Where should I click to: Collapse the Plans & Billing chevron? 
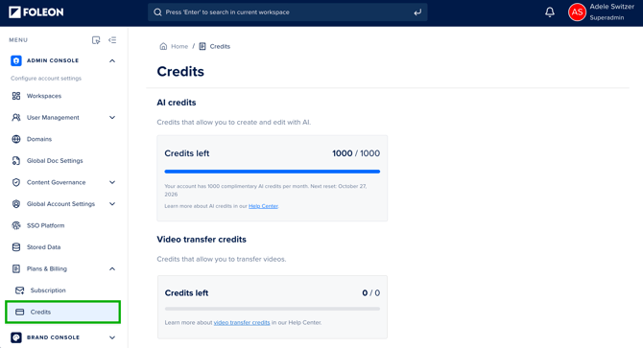coord(112,268)
